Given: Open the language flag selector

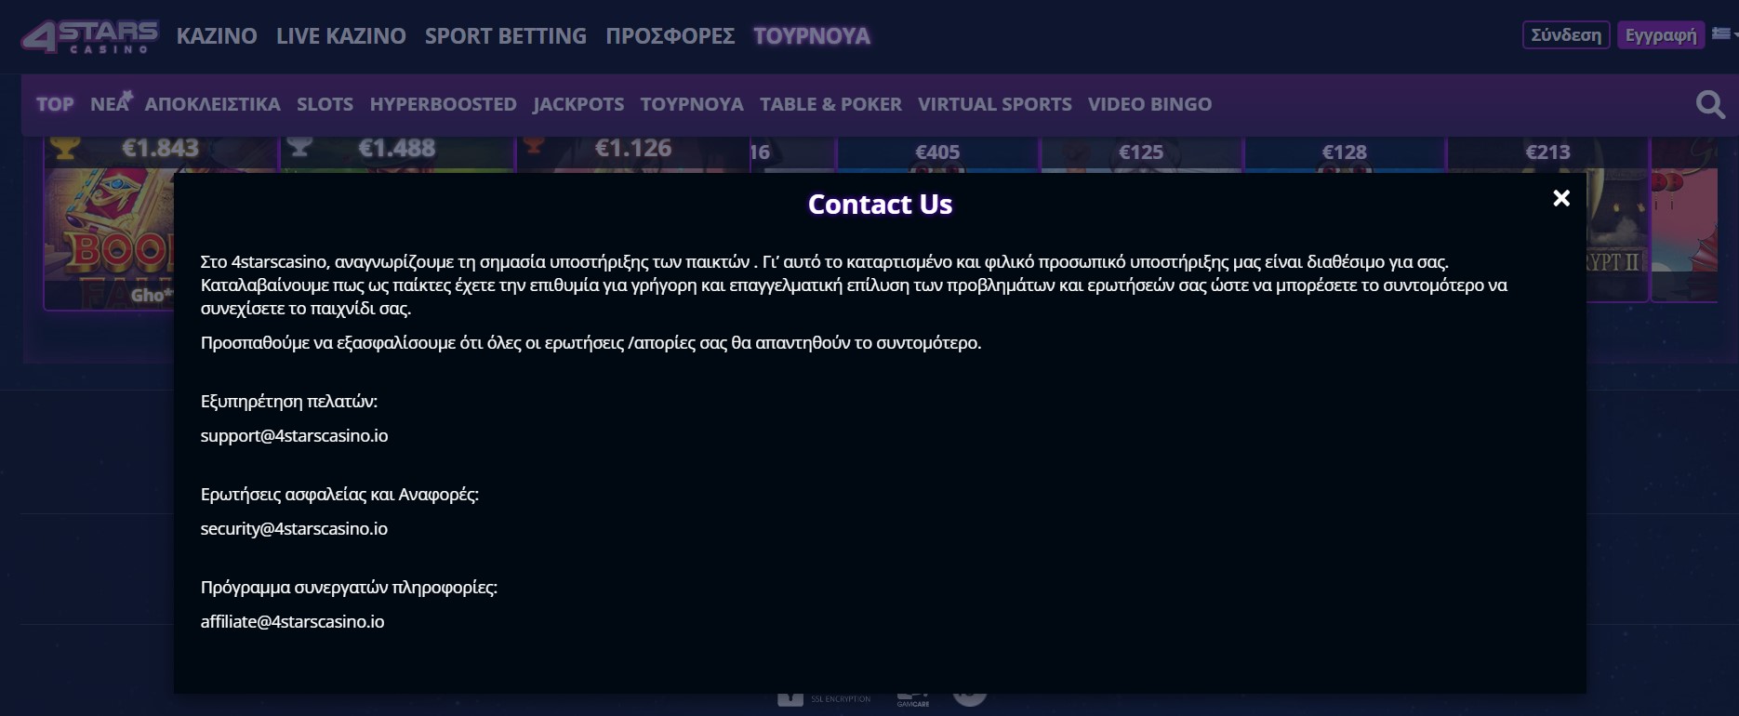Looking at the screenshot, I should tap(1723, 34).
